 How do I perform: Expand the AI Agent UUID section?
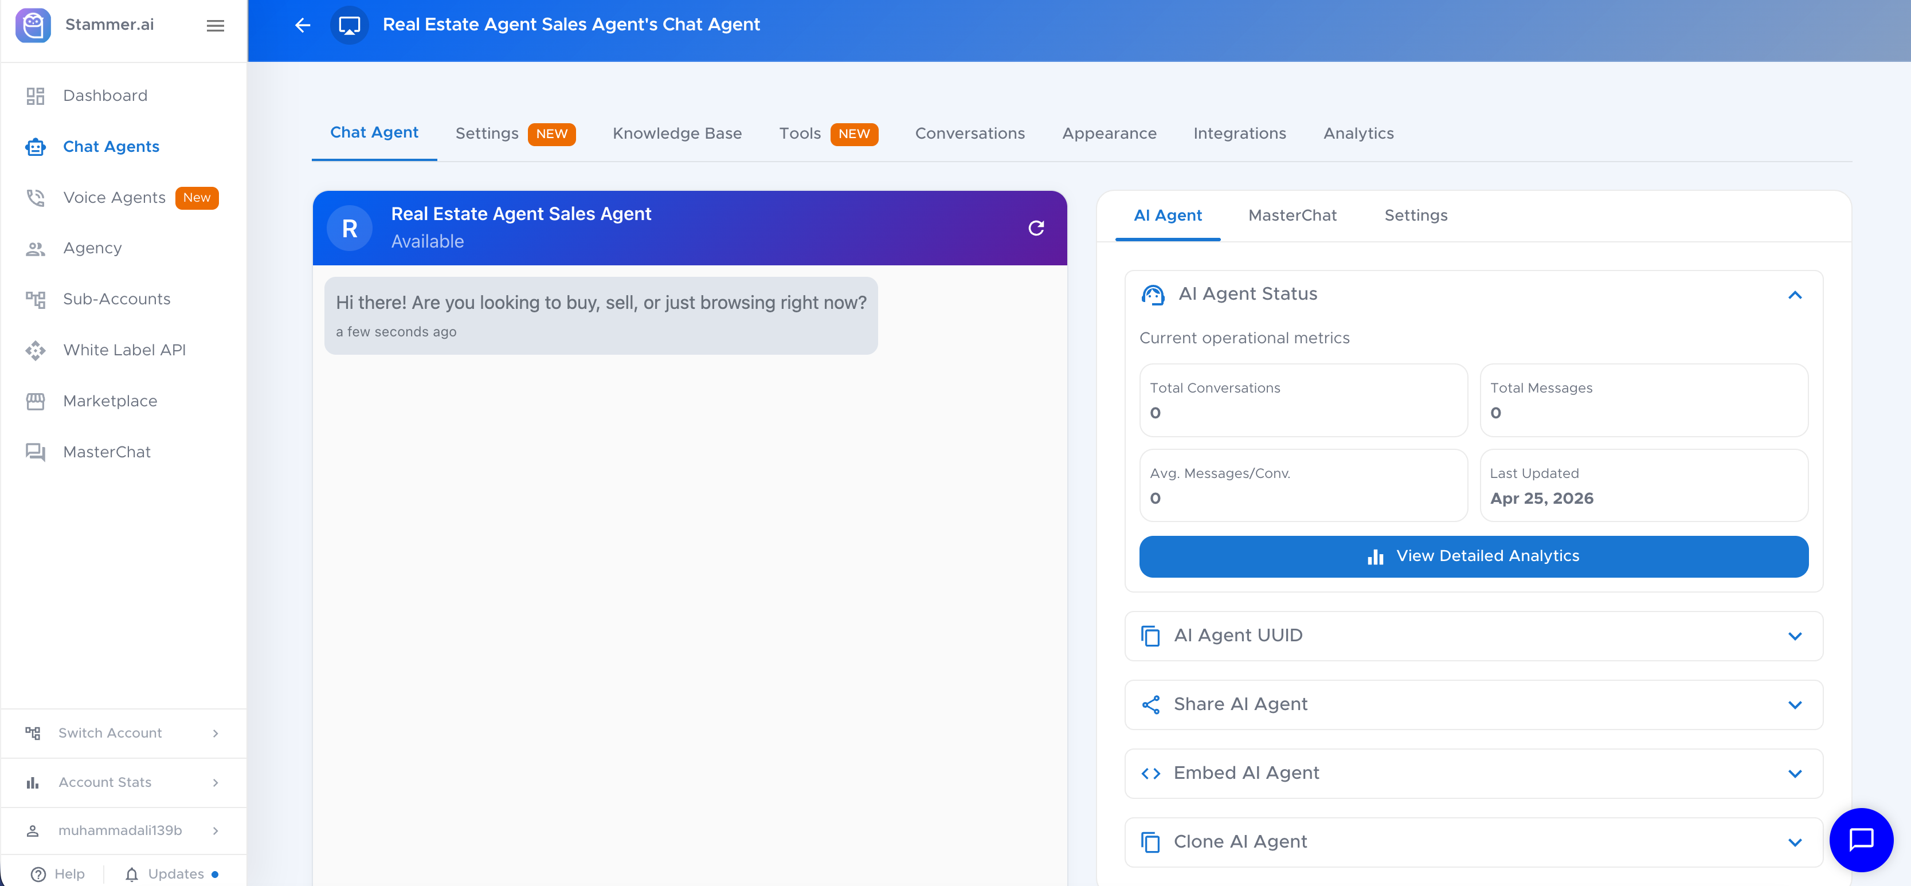point(1794,636)
